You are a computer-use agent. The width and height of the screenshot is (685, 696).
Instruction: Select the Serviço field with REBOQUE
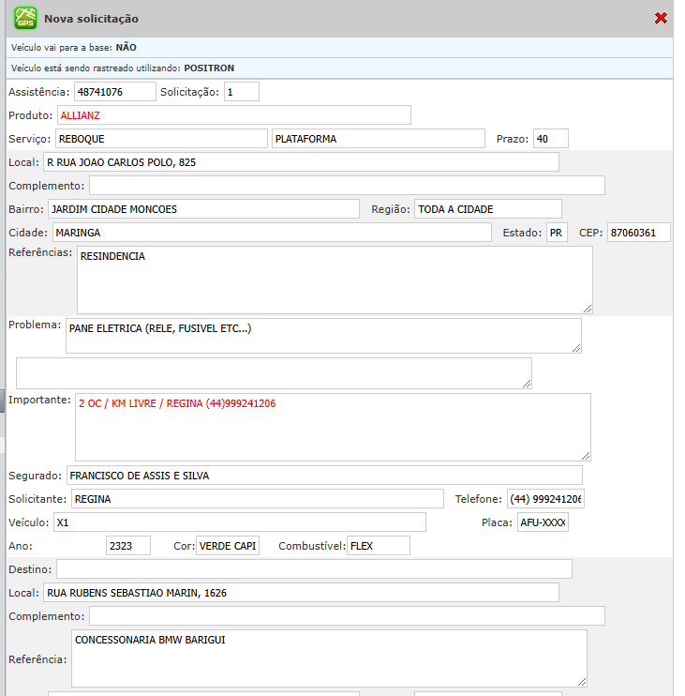161,139
